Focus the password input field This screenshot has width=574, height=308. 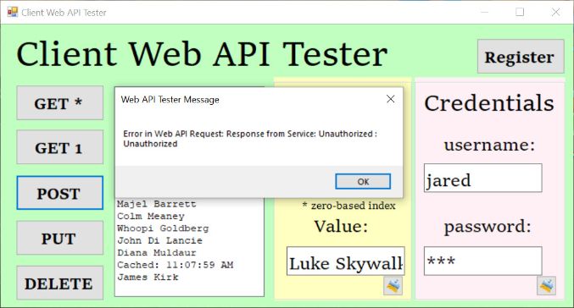482,261
